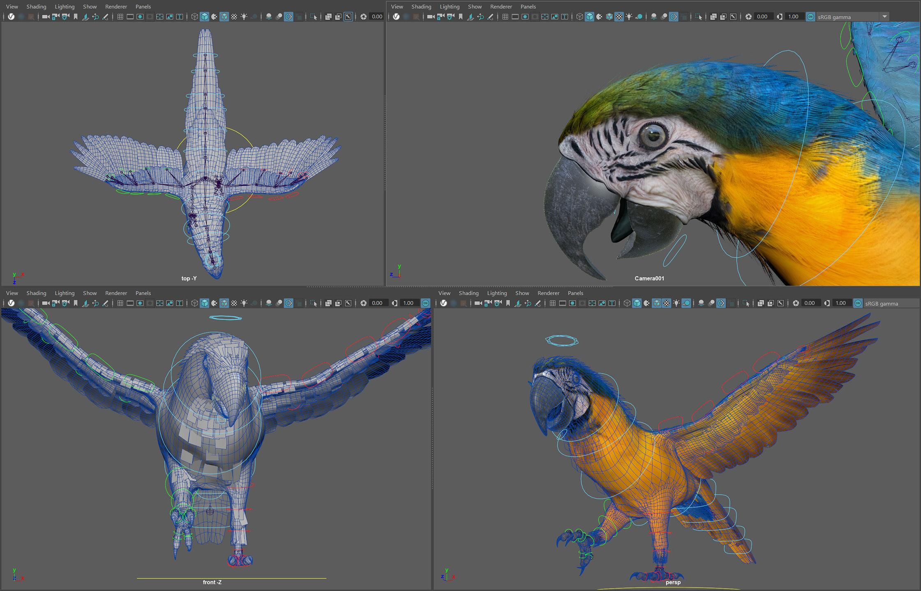This screenshot has height=591, width=921.
Task: Click Wireframe shading icon in top -Y panel
Action: coord(194,17)
